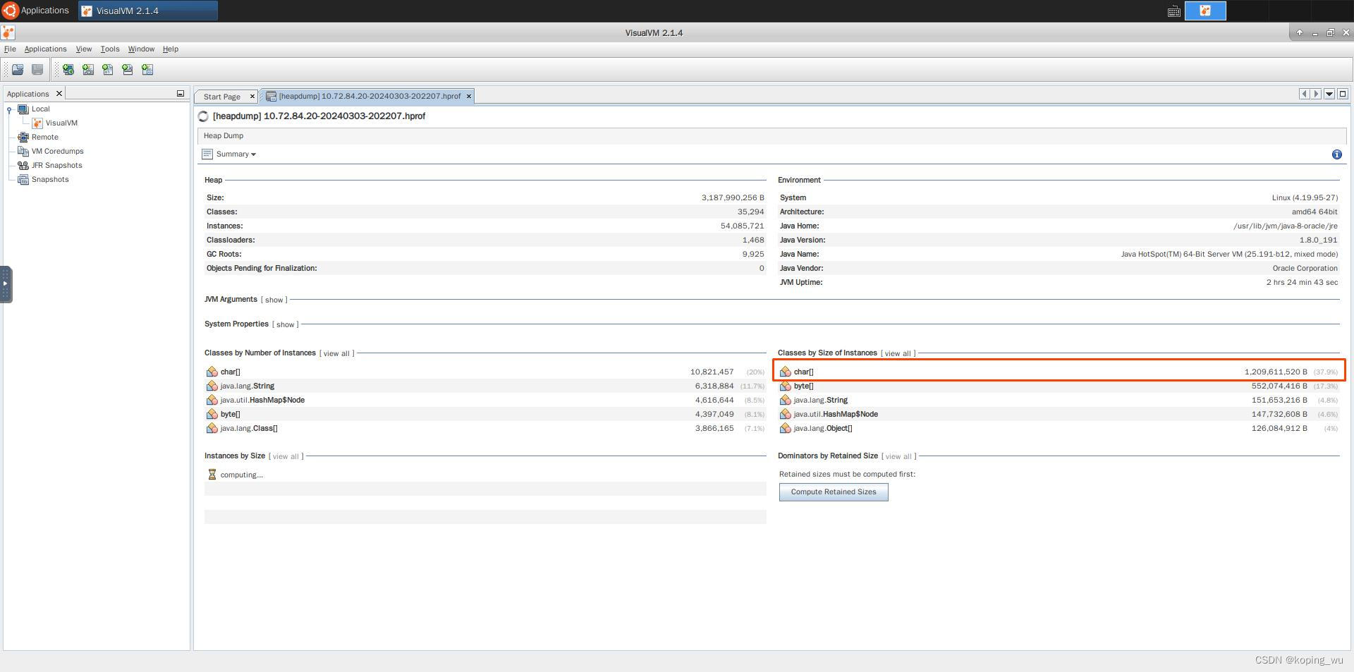This screenshot has height=672, width=1354.
Task: Click the JVM Uptime value
Action: pos(1302,282)
